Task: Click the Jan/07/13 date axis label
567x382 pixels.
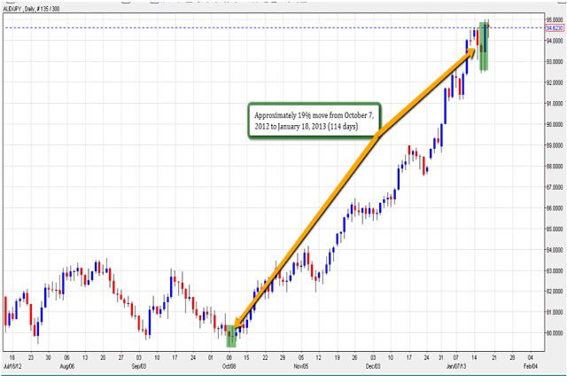Action: tap(456, 366)
